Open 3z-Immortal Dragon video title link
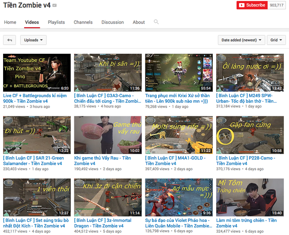 click(102, 223)
